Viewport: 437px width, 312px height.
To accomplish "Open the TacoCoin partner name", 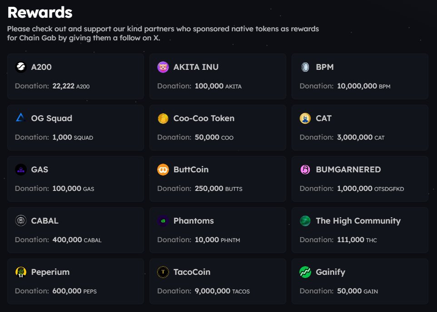I will point(192,272).
